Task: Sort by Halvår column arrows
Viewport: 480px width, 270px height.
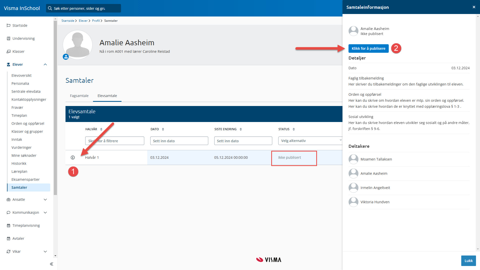Action: pyautogui.click(x=101, y=129)
